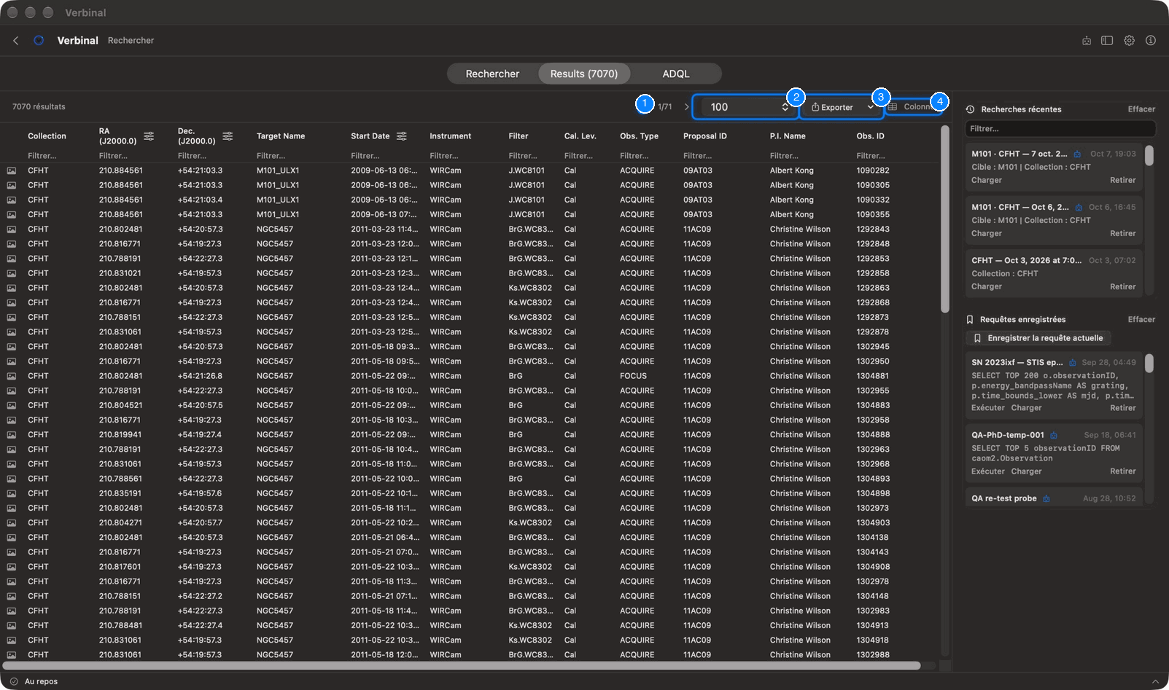1169x690 pixels.
Task: Click robot icon on M101 · CFHT — 7 oct. entry
Action: [1077, 154]
